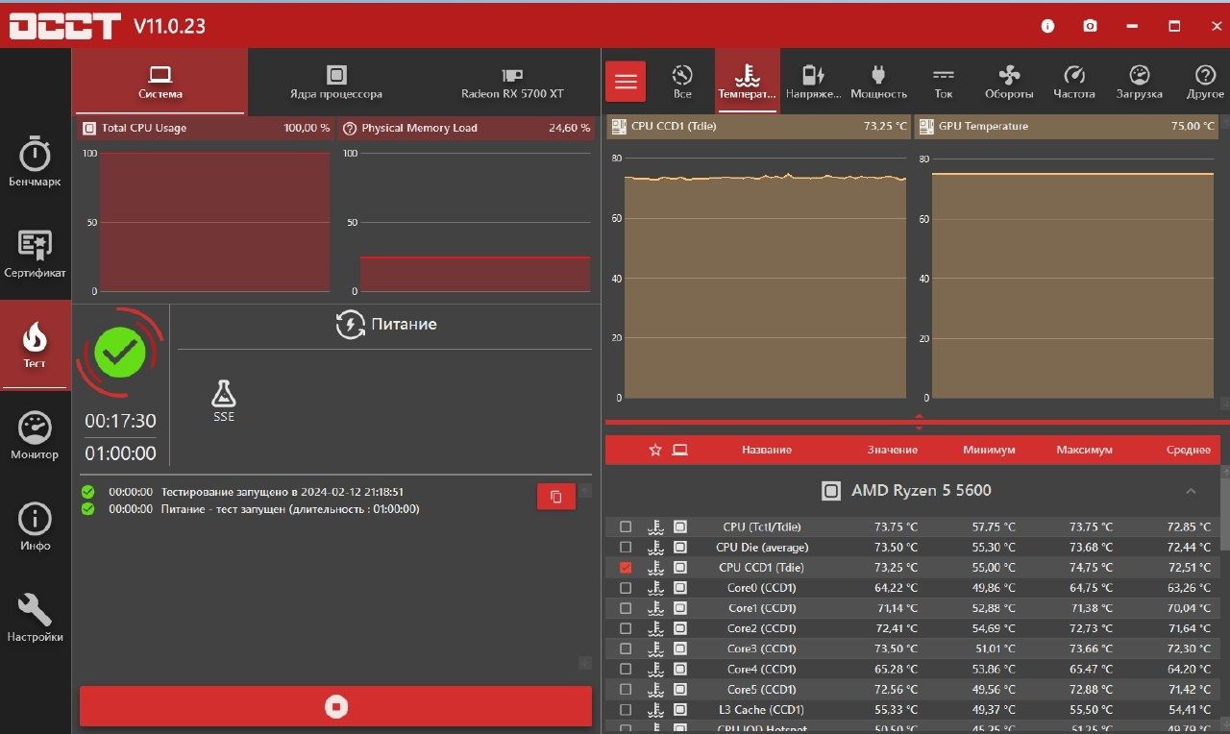
Task: Copy the log with red copy button
Action: 556,497
